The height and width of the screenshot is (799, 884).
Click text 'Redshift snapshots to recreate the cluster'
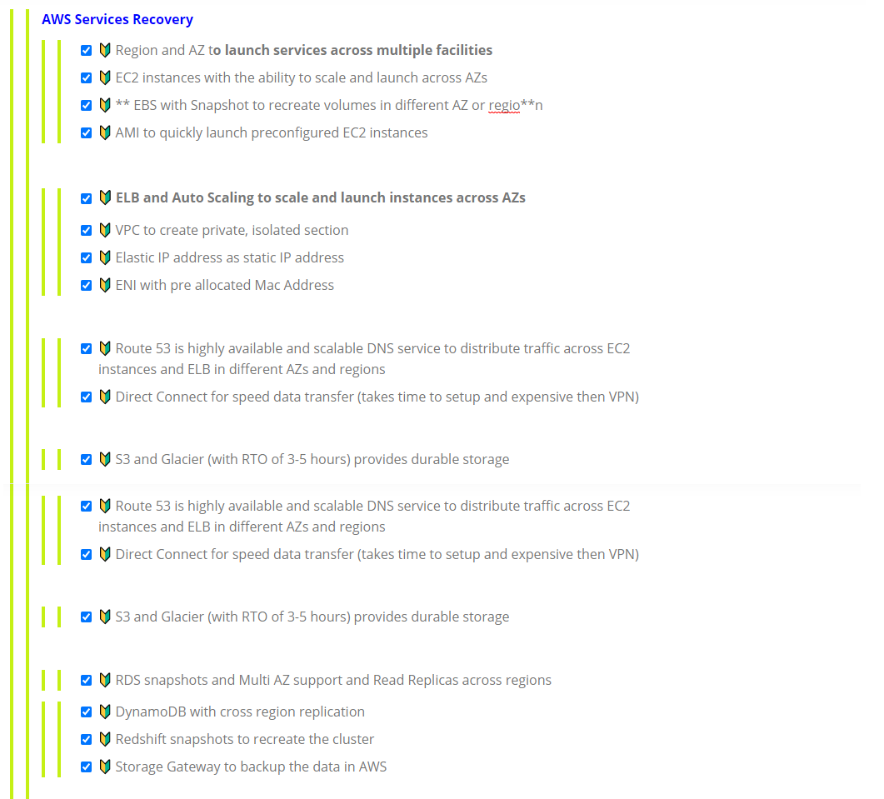245,740
